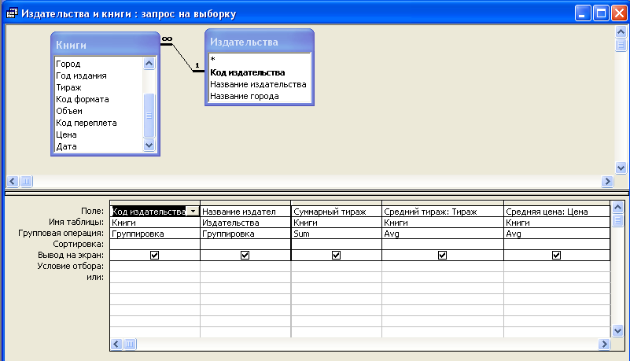The image size is (630, 361).
Task: Select the Объем field in Книги
Action: click(x=69, y=111)
